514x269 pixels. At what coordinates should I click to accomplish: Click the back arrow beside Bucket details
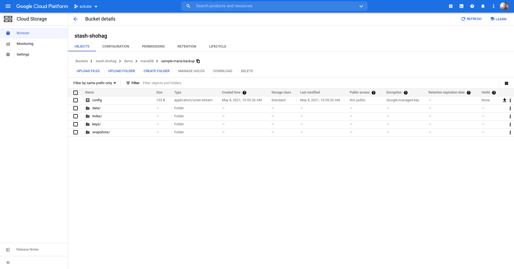point(76,19)
